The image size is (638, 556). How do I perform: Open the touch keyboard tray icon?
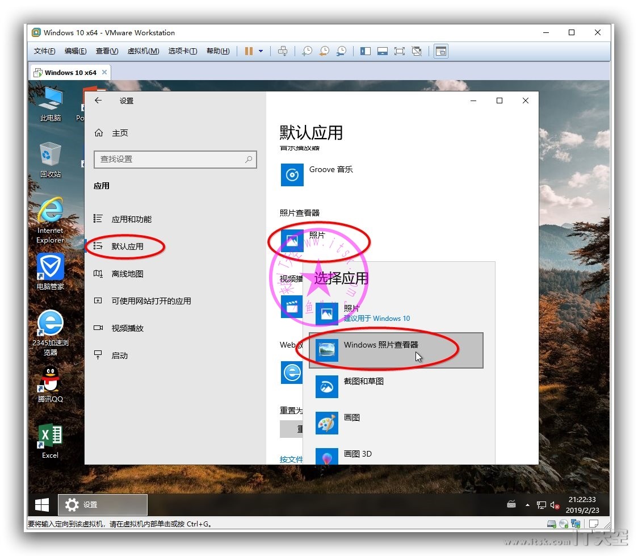pos(511,505)
